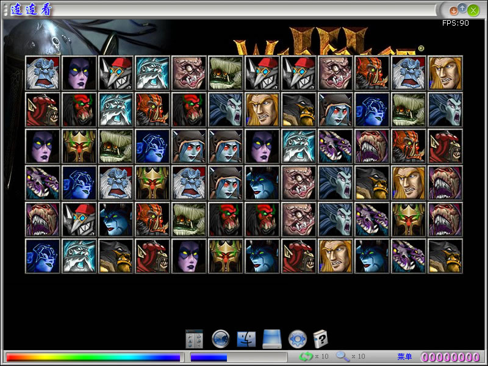Select the green-haired creature tile in the fifth row

tap(189, 220)
